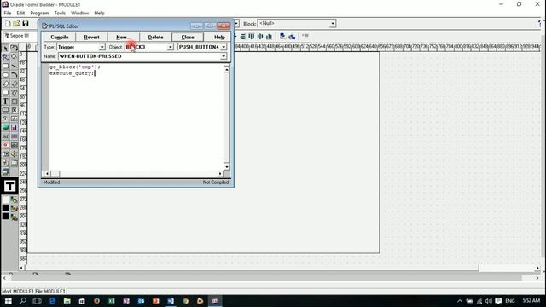546x307 pixels.
Task: Select the Push Button tool
Action: point(6,110)
